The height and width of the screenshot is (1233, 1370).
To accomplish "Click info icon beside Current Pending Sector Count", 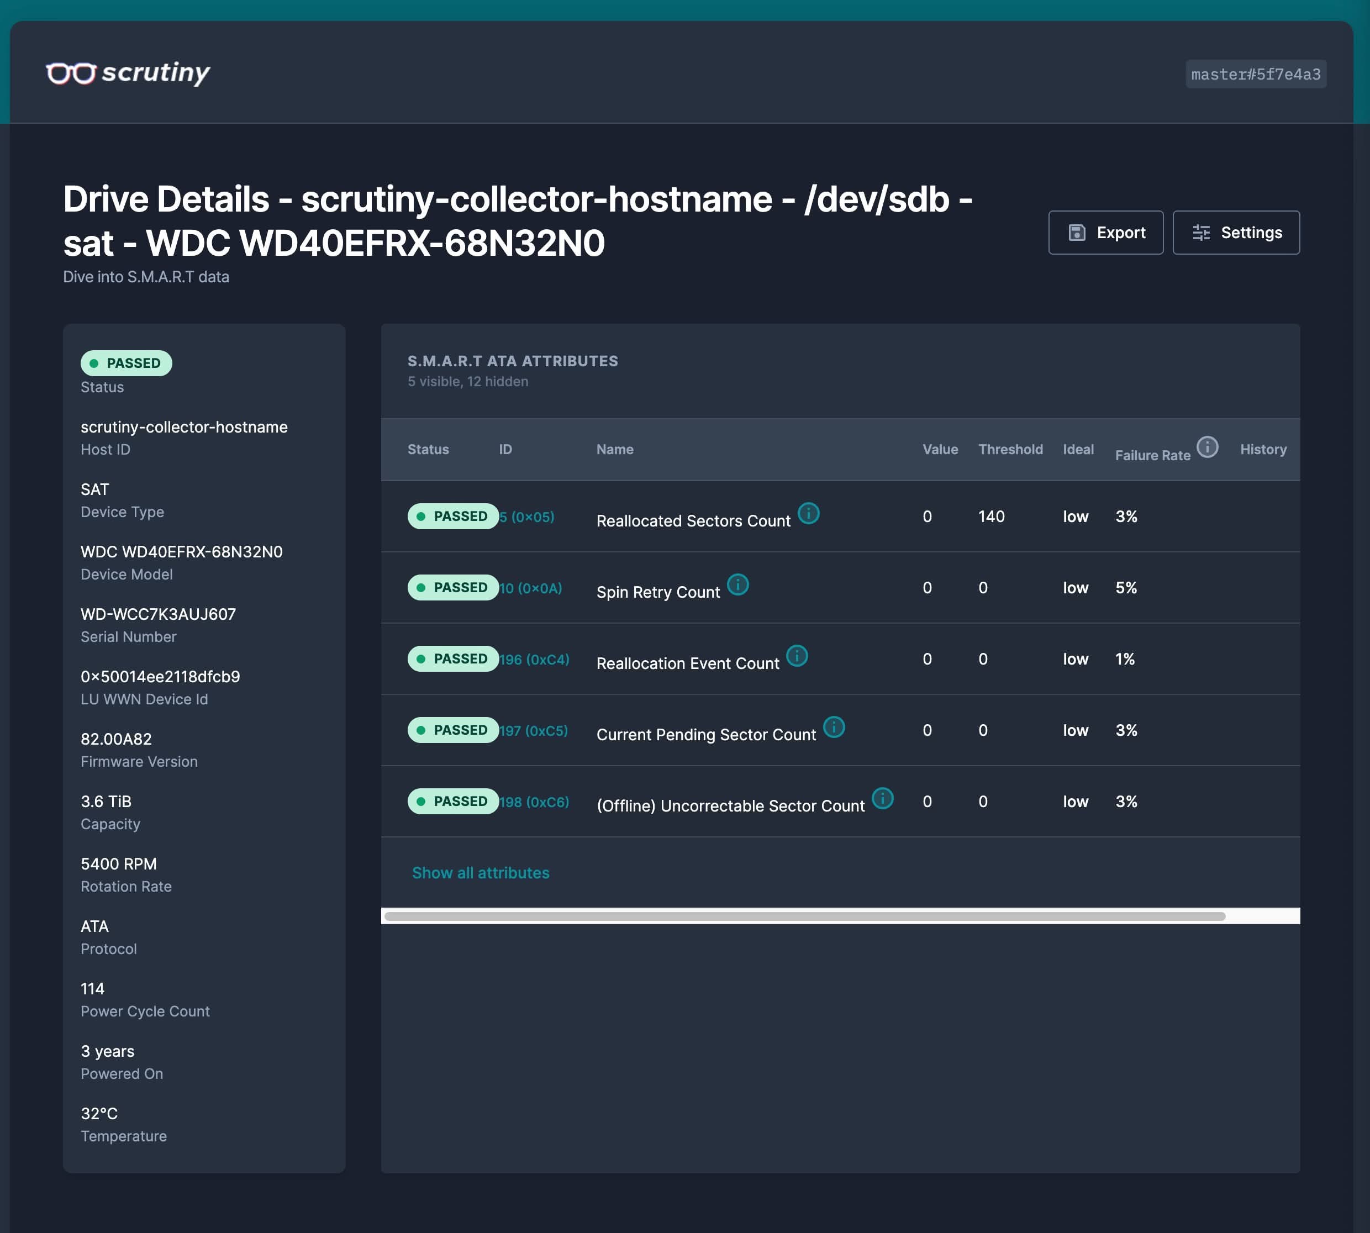I will [834, 727].
